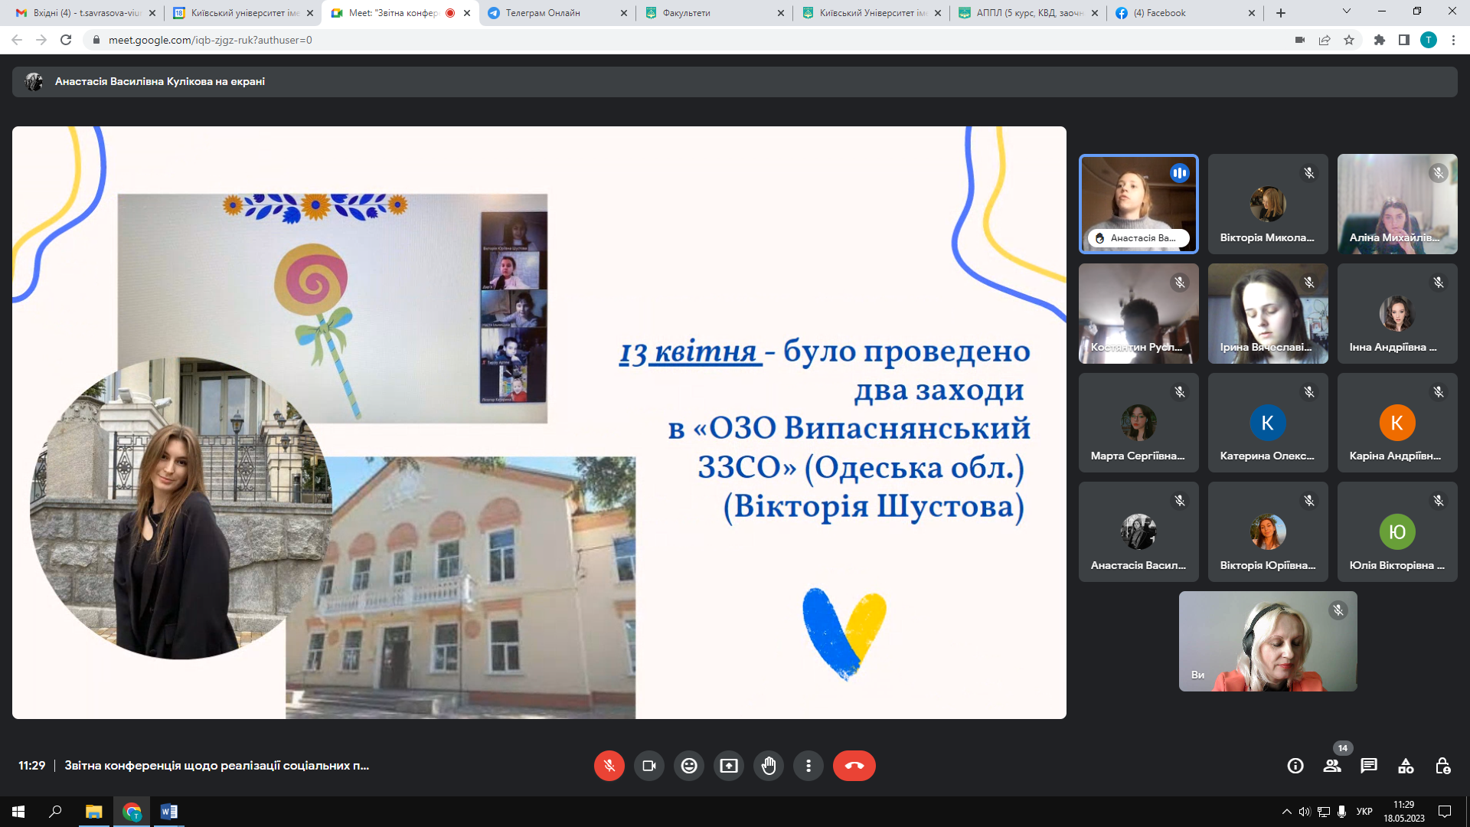Unmute the microphone in the call controls
The image size is (1470, 827).
coord(609,766)
